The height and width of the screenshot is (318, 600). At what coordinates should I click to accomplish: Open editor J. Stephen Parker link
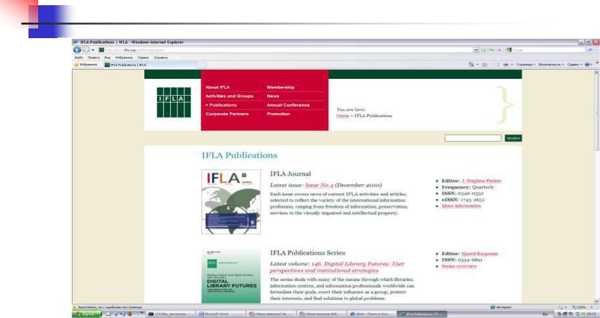[x=481, y=181]
